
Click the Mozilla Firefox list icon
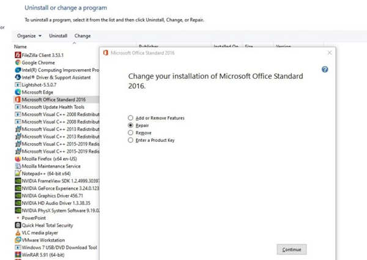click(17, 158)
